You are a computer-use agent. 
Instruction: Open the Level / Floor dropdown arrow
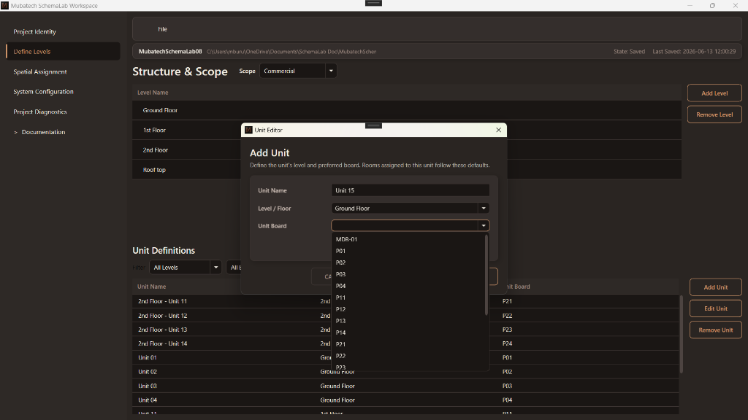point(484,208)
